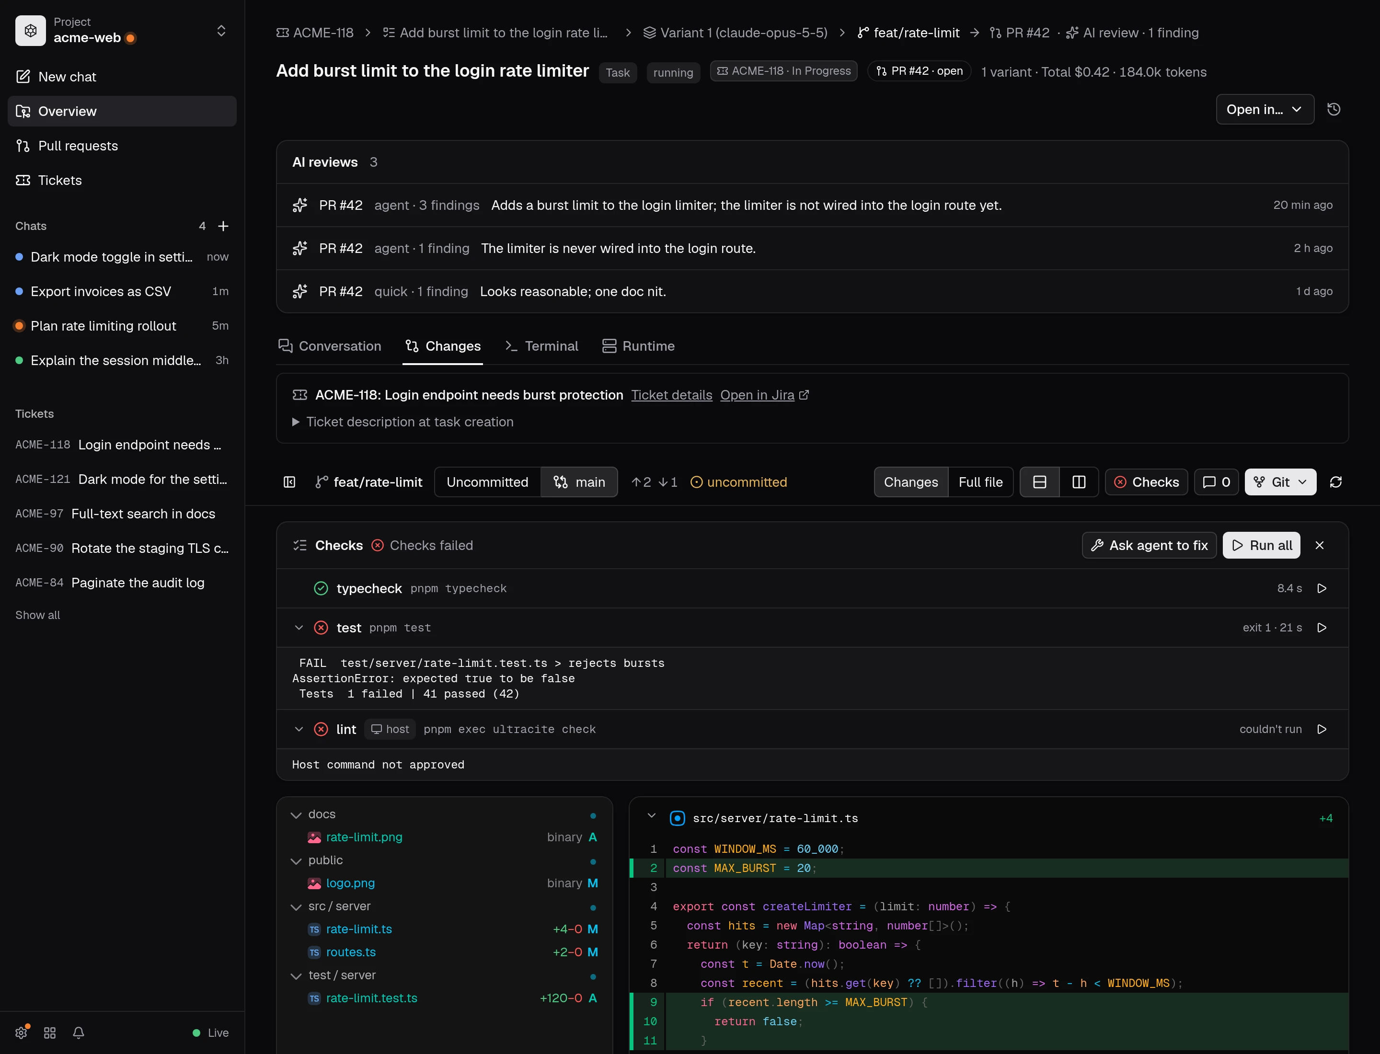This screenshot has height=1054, width=1380.
Task: Switch to unified diff layout icon
Action: [x=1039, y=482]
